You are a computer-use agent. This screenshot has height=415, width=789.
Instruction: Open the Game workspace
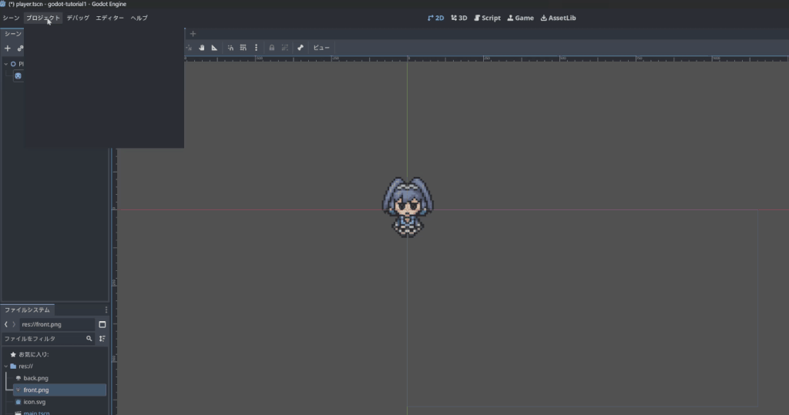[520, 18]
